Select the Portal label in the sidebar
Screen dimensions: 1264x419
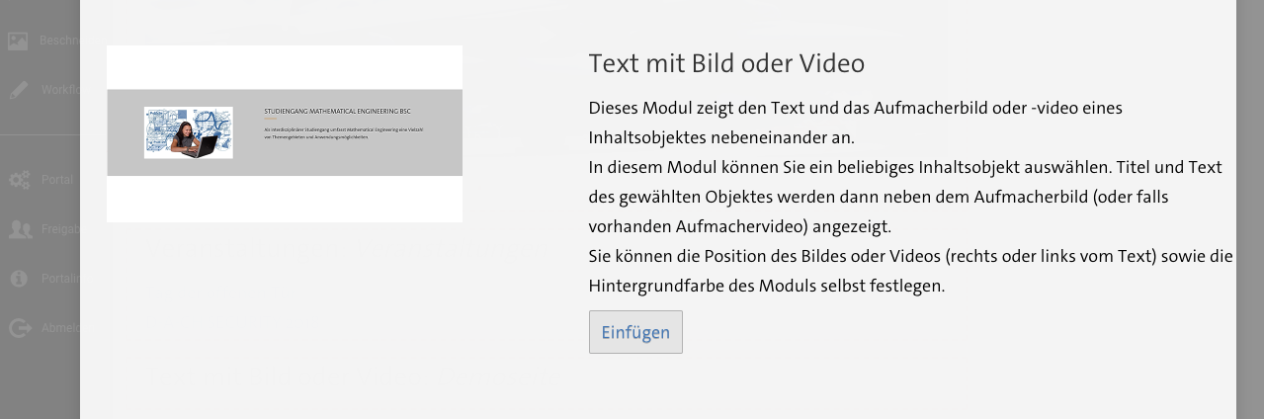tap(57, 180)
